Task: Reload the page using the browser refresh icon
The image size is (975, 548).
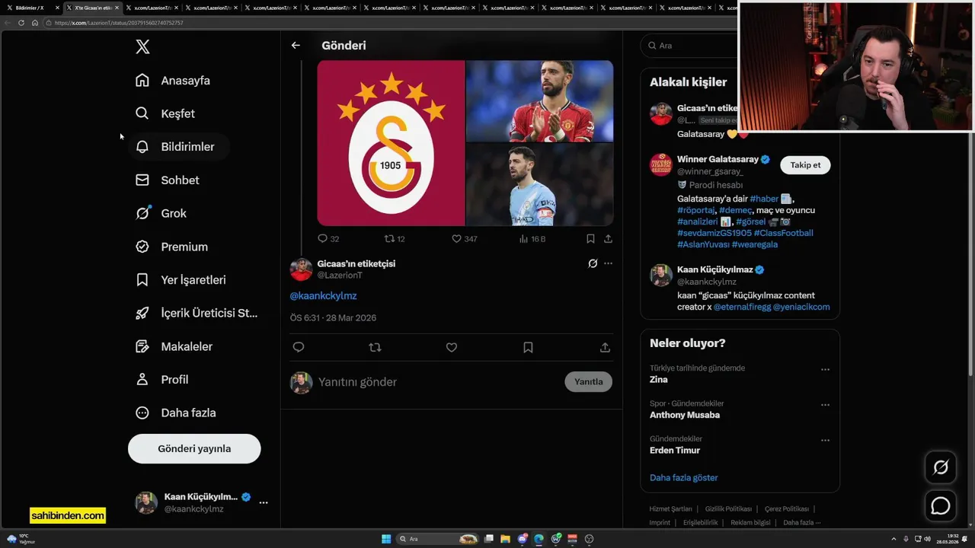Action: click(21, 23)
